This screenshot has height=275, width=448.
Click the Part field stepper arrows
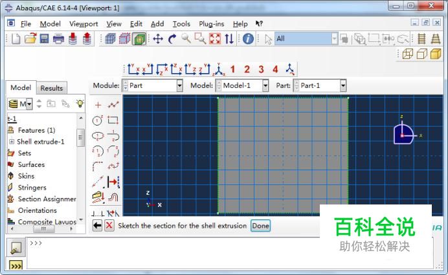[x=297, y=85]
